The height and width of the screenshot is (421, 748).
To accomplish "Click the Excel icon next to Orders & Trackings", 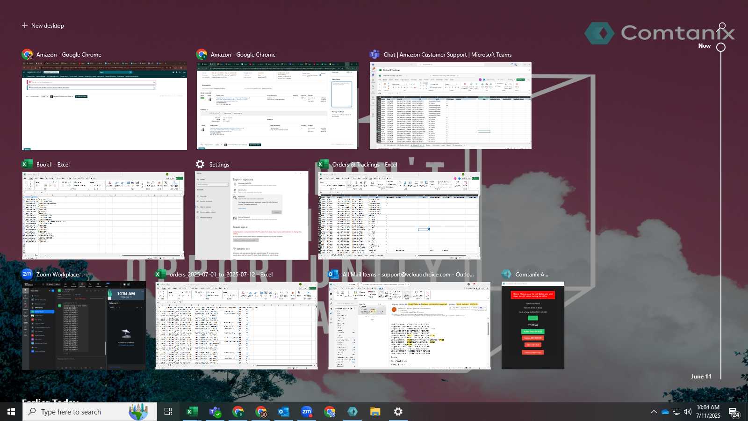I will pyautogui.click(x=323, y=164).
